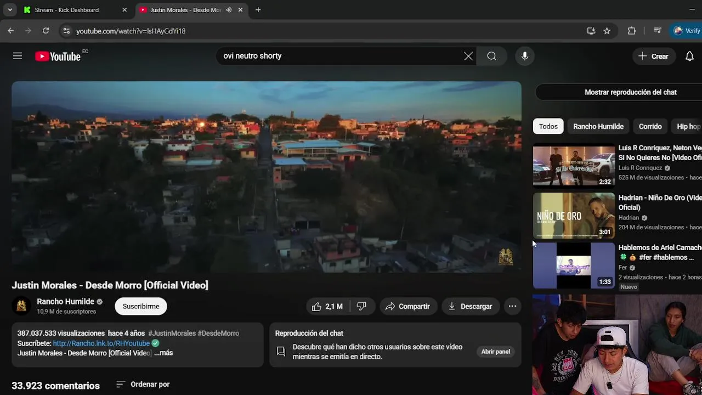
Task: Start voice search with microphone icon
Action: click(525, 56)
